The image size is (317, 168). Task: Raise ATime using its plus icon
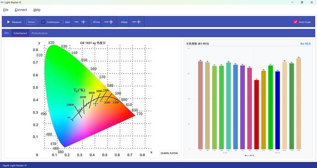(111, 22)
